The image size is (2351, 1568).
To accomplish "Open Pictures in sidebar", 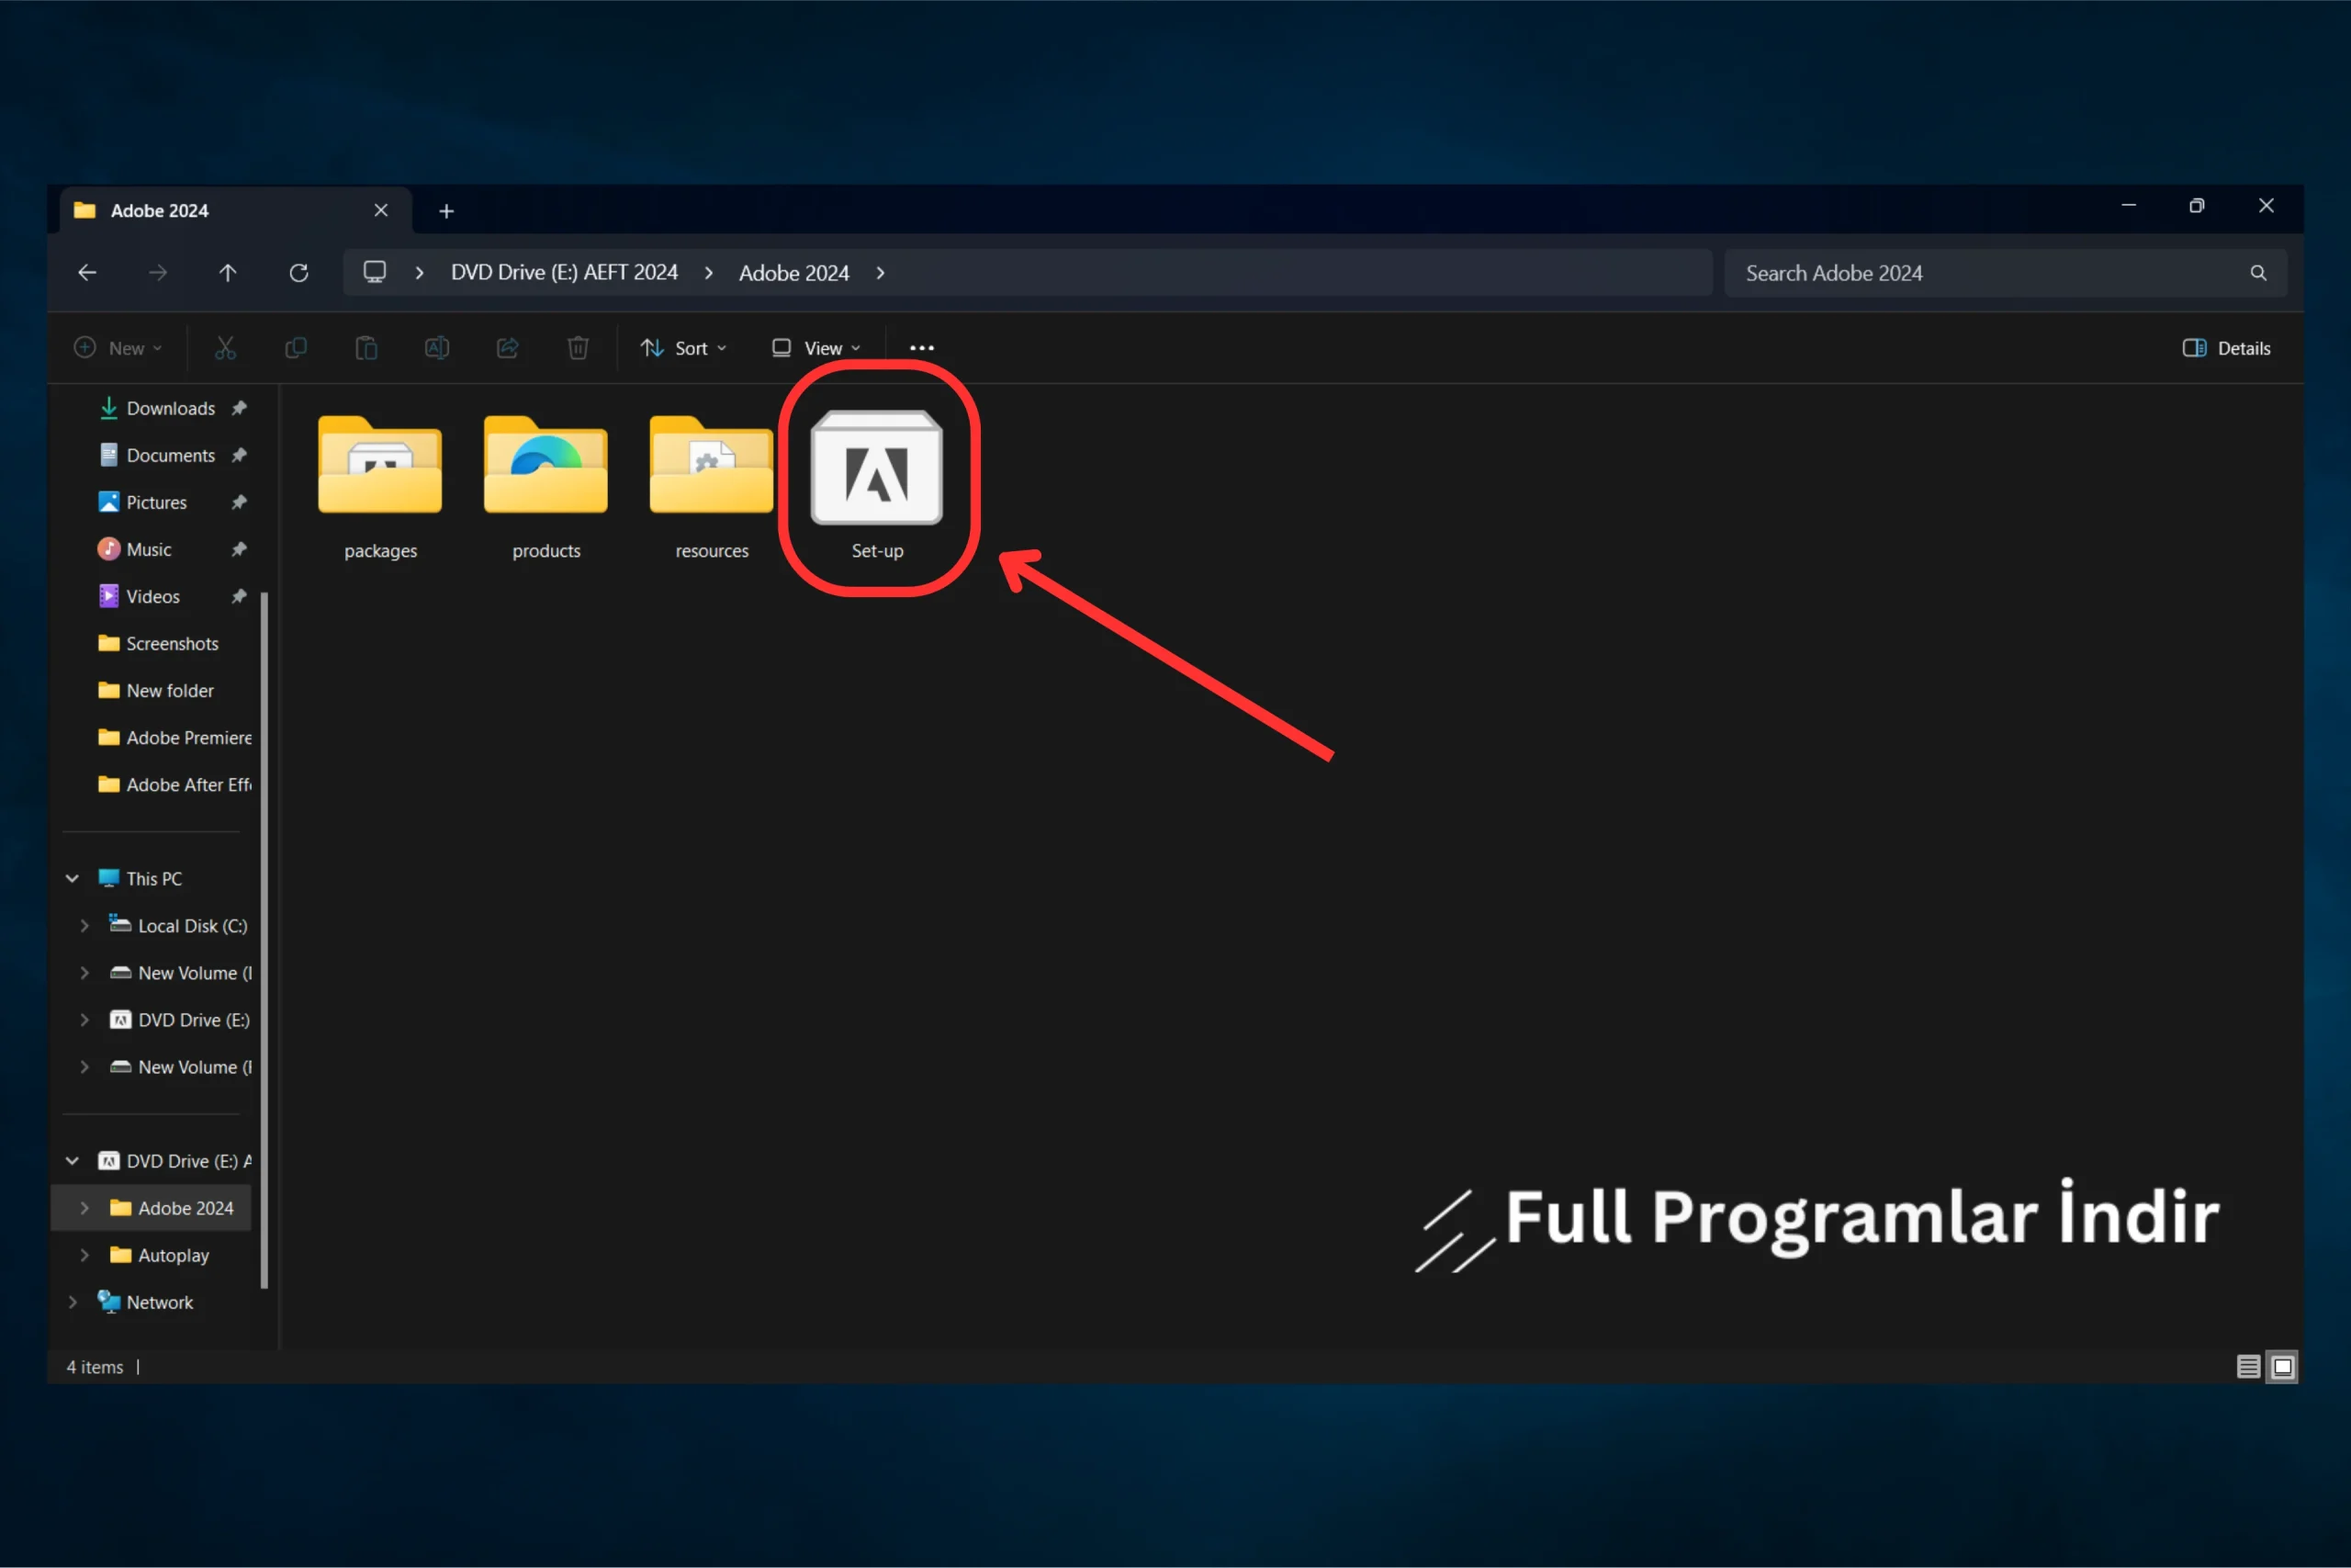I will 143,502.
